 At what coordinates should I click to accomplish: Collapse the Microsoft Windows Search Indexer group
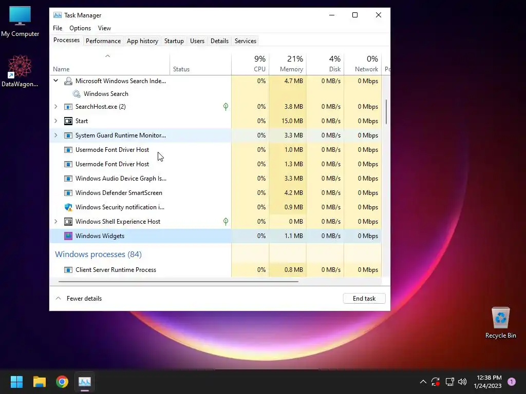click(55, 81)
